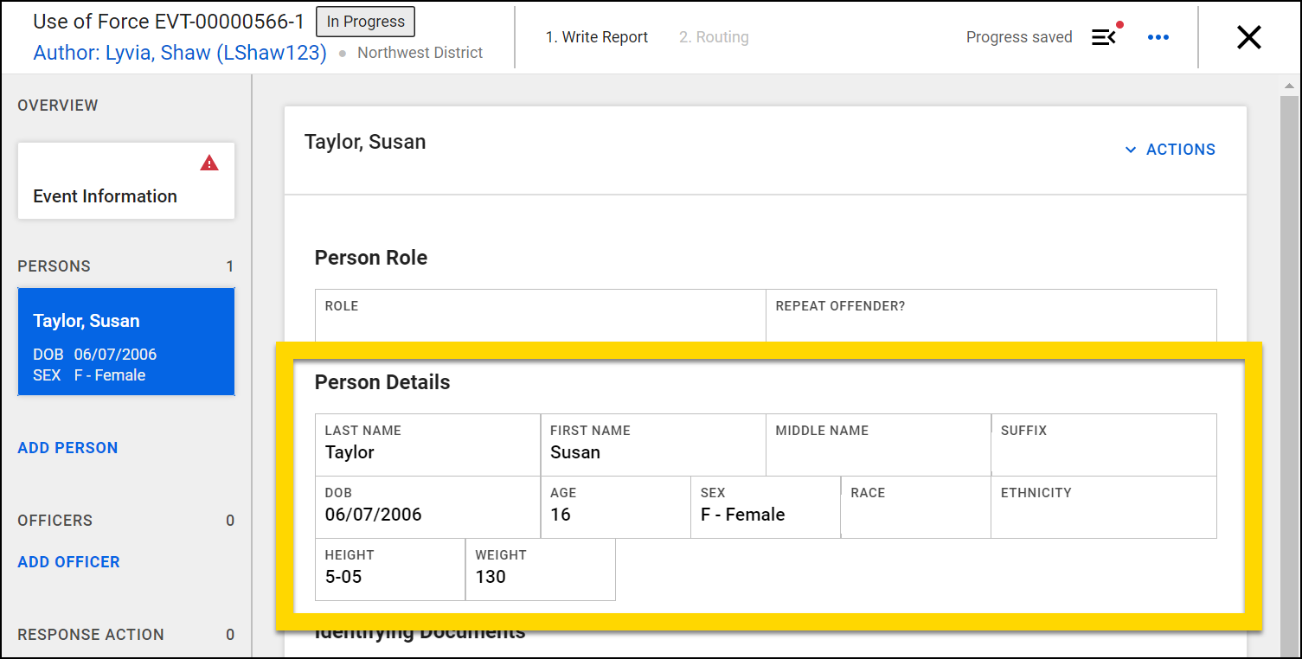This screenshot has width=1302, height=659.
Task: Click the ADD PERSON link
Action: [x=67, y=447]
